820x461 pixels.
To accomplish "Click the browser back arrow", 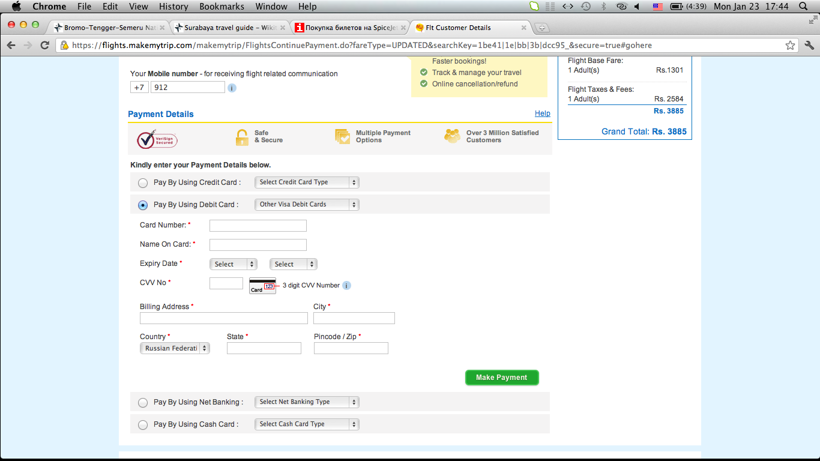I will (11, 46).
